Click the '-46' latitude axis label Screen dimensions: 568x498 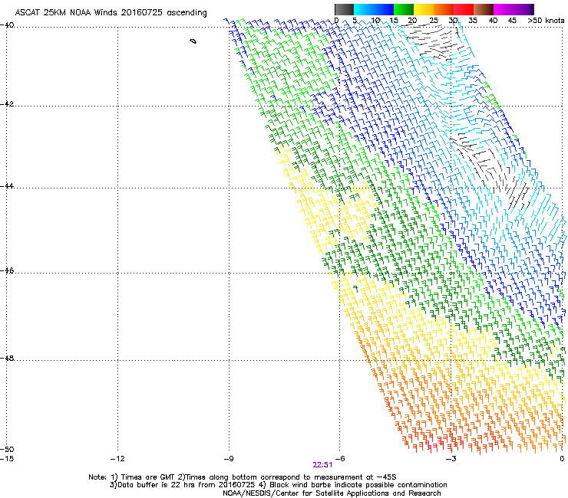[x=7, y=270]
